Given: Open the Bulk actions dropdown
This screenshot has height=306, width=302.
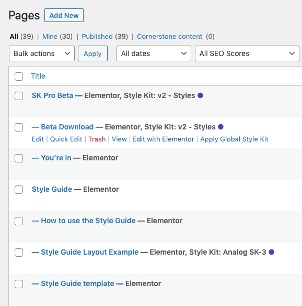Looking at the screenshot, I should click(42, 53).
